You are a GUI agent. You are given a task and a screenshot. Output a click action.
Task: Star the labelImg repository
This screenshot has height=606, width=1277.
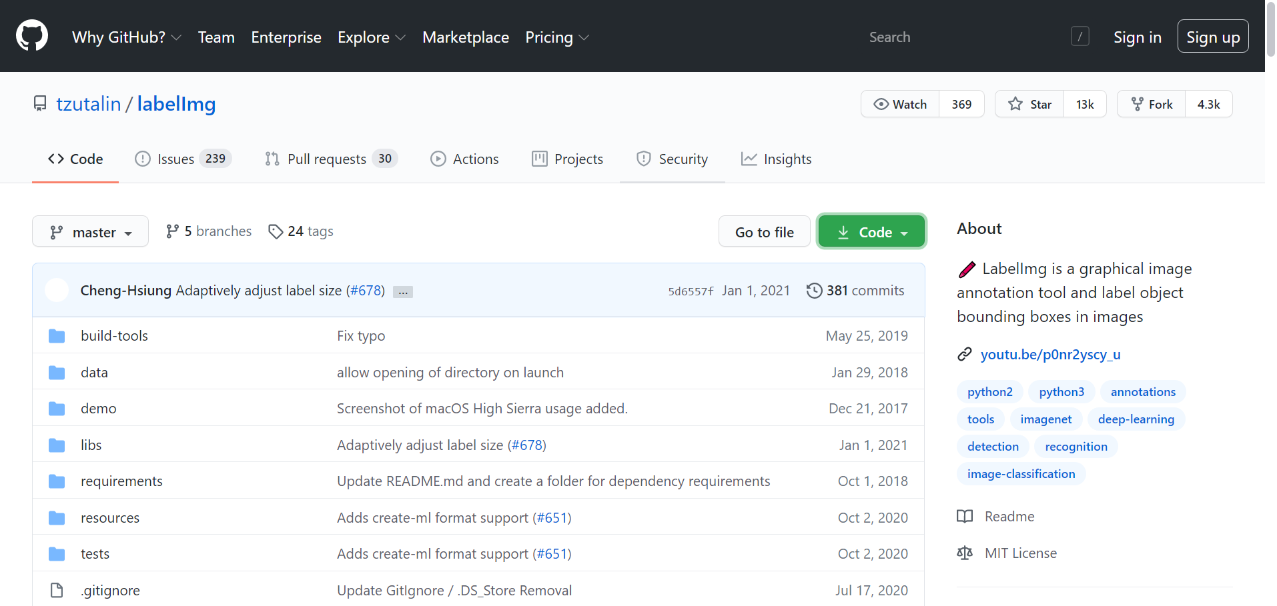[1029, 104]
